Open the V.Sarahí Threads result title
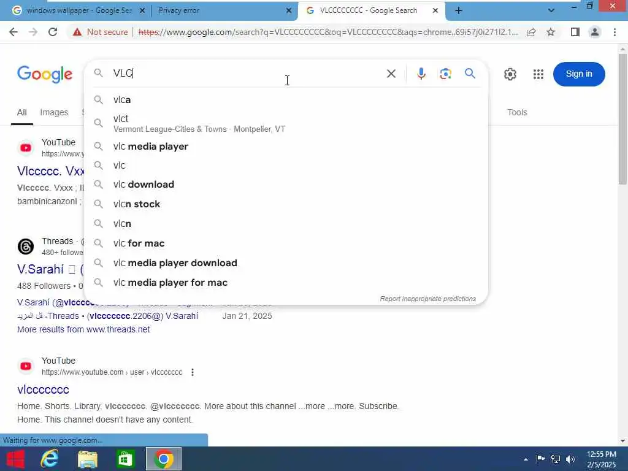Image resolution: width=628 pixels, height=471 pixels. click(50, 269)
